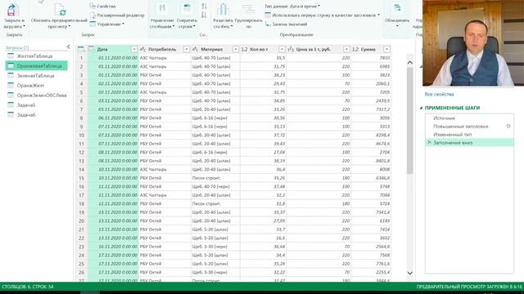Open filter dropdown for Потребитель column
The width and height of the screenshot is (524, 294).
tap(187, 49)
